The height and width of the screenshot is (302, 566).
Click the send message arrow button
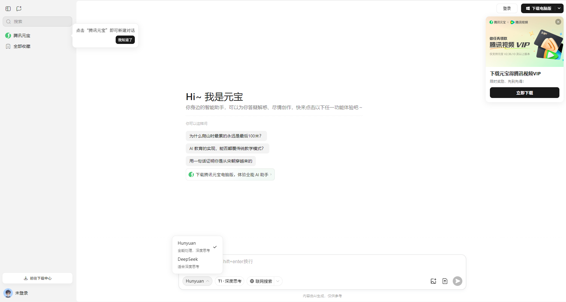[x=457, y=281]
